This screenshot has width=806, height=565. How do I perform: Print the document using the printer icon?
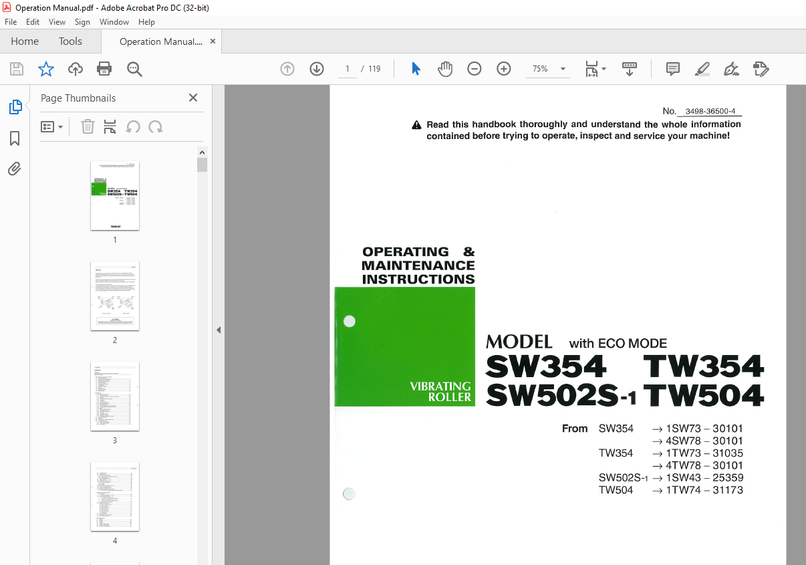click(x=104, y=69)
